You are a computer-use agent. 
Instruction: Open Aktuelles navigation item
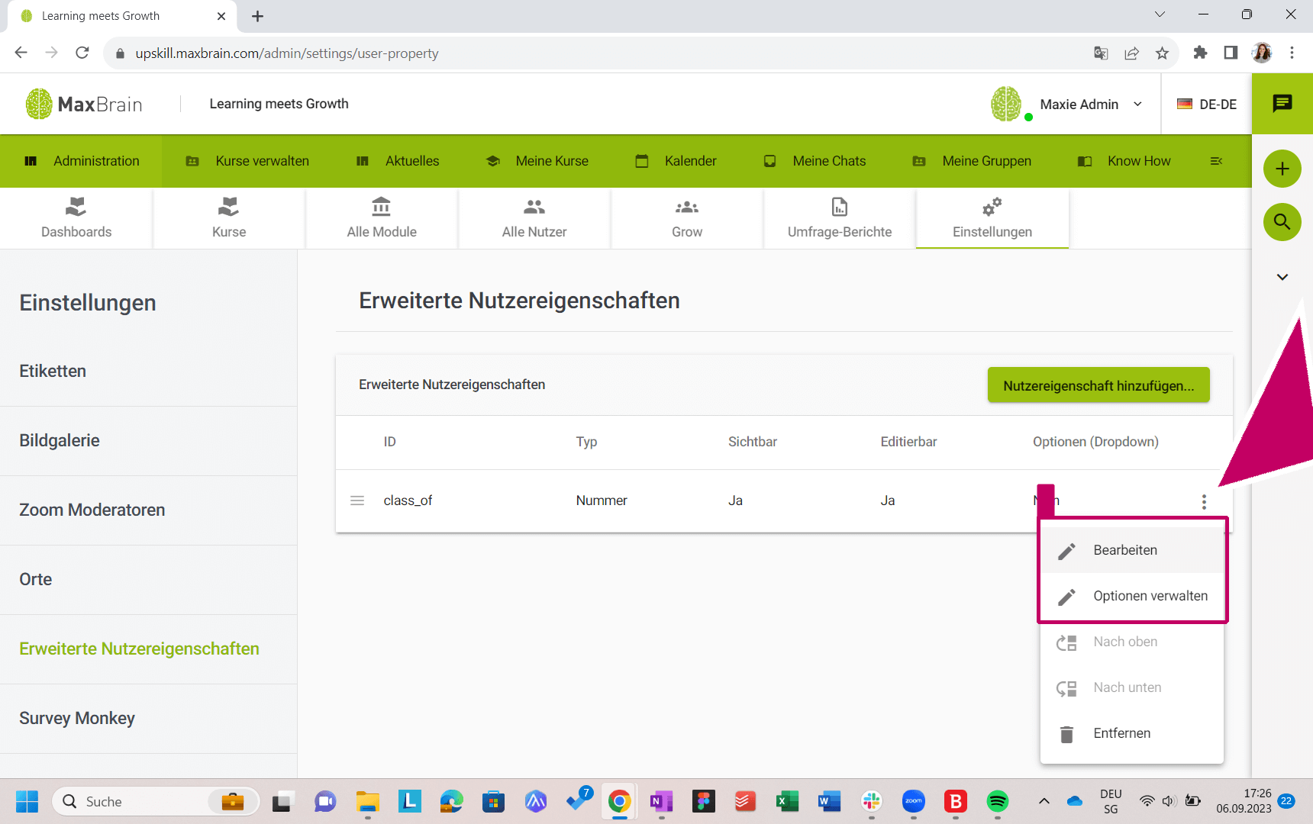tap(398, 161)
